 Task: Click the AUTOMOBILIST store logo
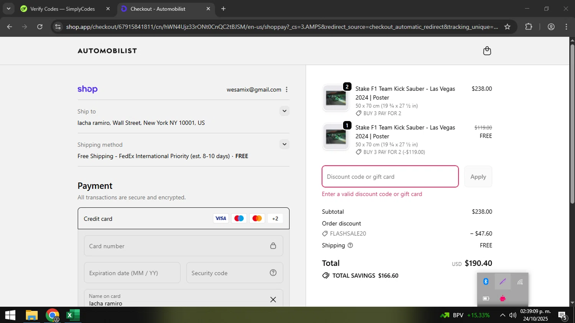point(107,51)
